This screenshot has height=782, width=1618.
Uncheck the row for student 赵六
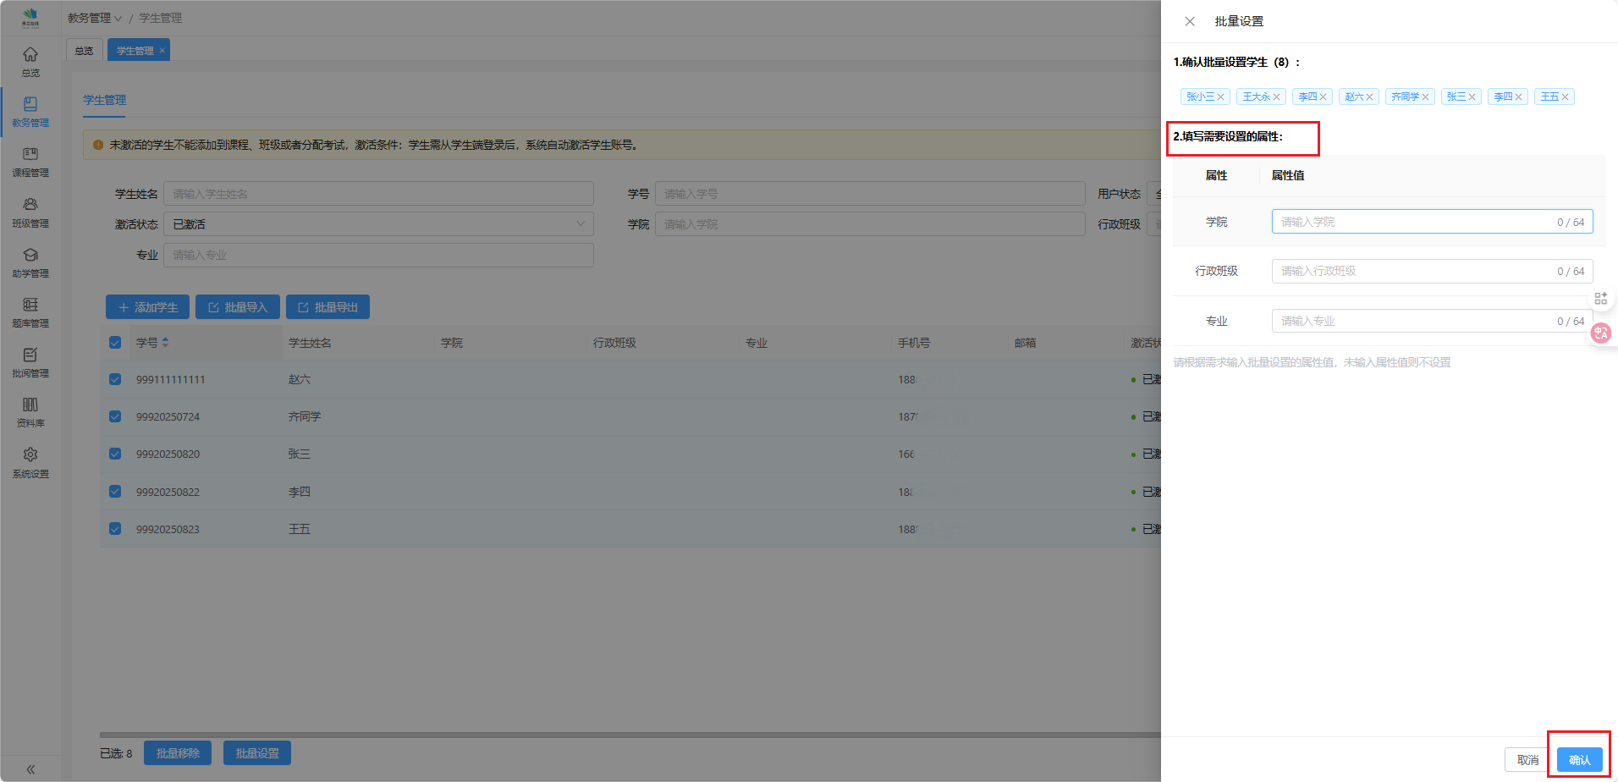[115, 380]
